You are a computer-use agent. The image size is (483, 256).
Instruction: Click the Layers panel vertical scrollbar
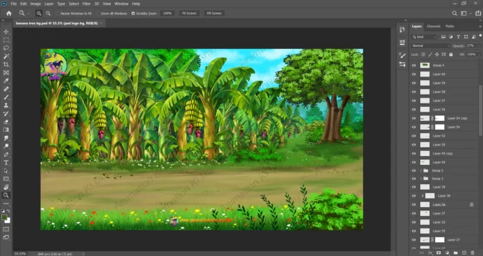[480, 110]
